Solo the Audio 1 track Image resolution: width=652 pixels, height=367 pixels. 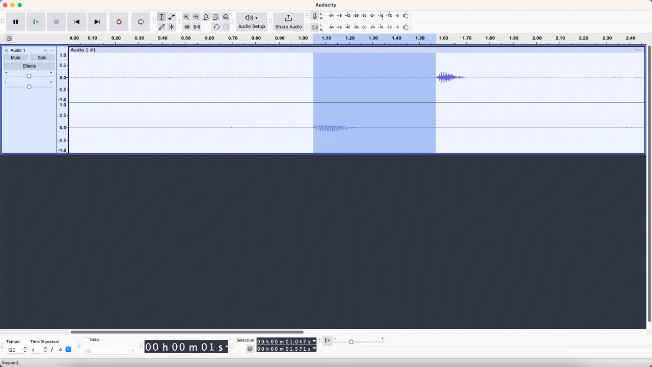click(42, 58)
